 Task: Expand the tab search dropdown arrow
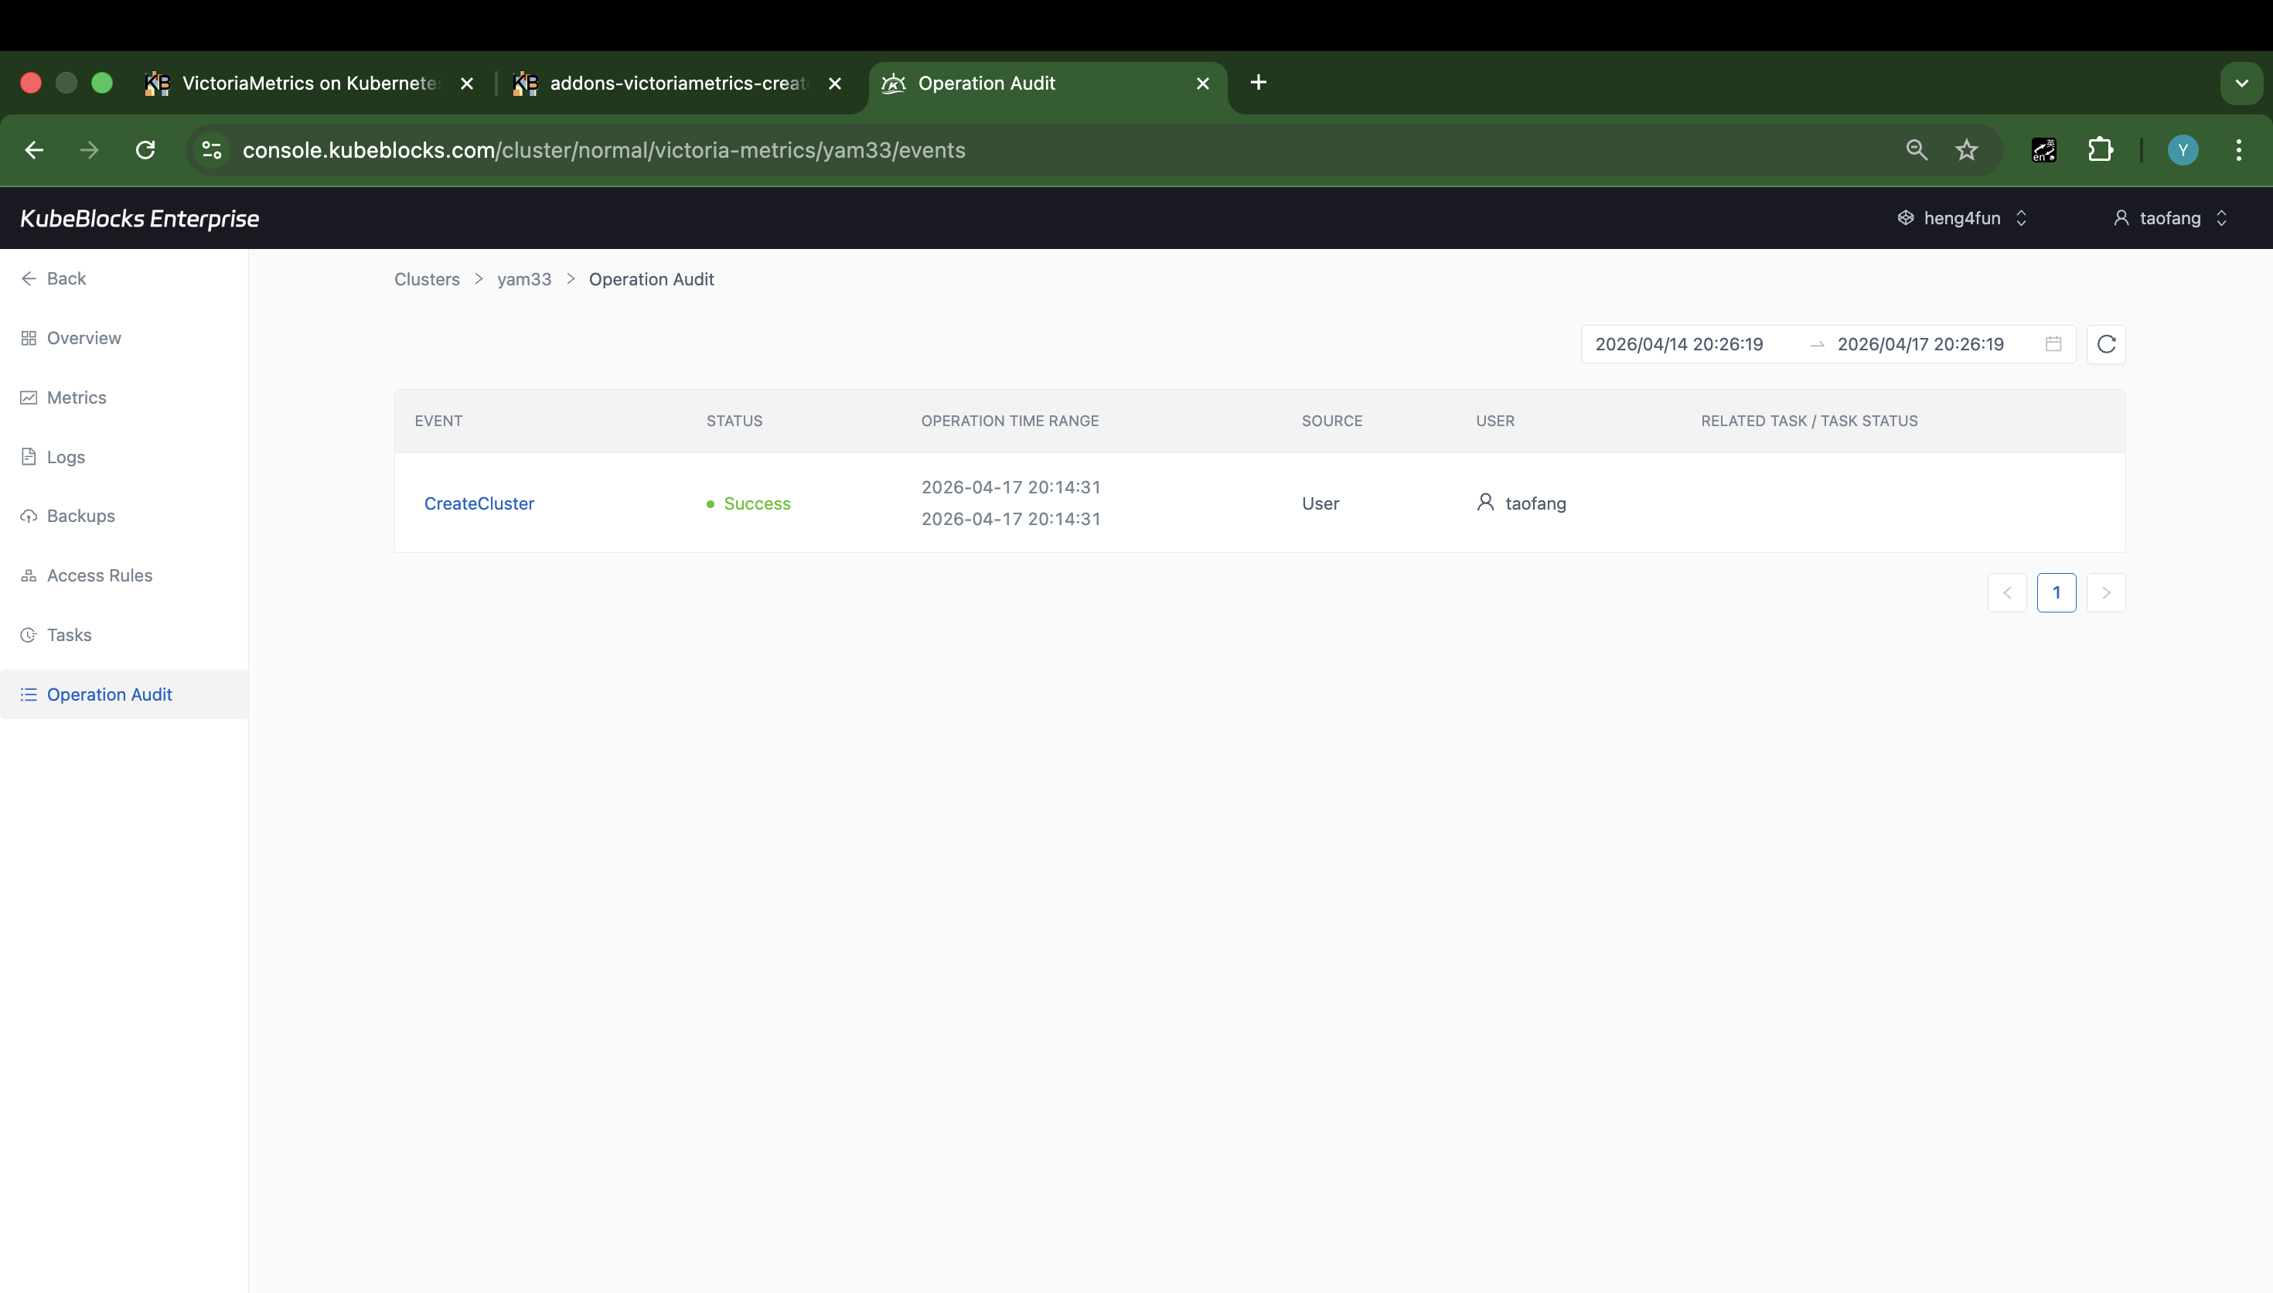coord(2241,84)
